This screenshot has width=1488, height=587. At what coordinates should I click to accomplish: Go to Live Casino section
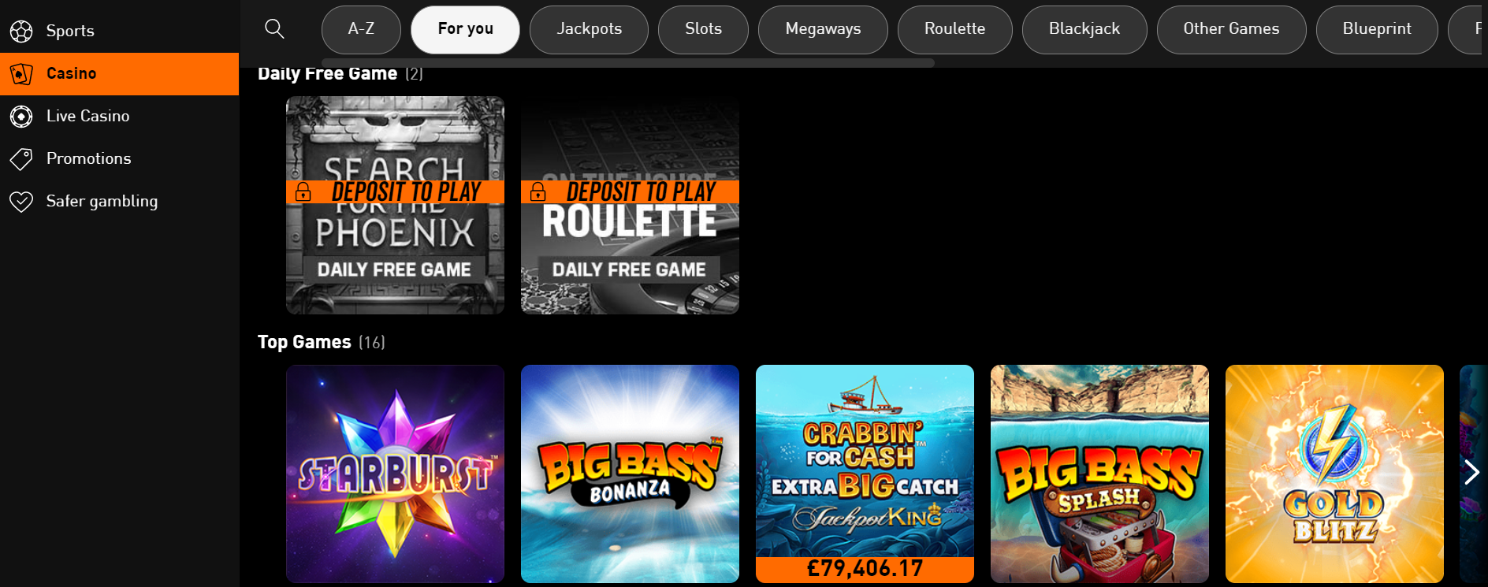click(x=87, y=117)
